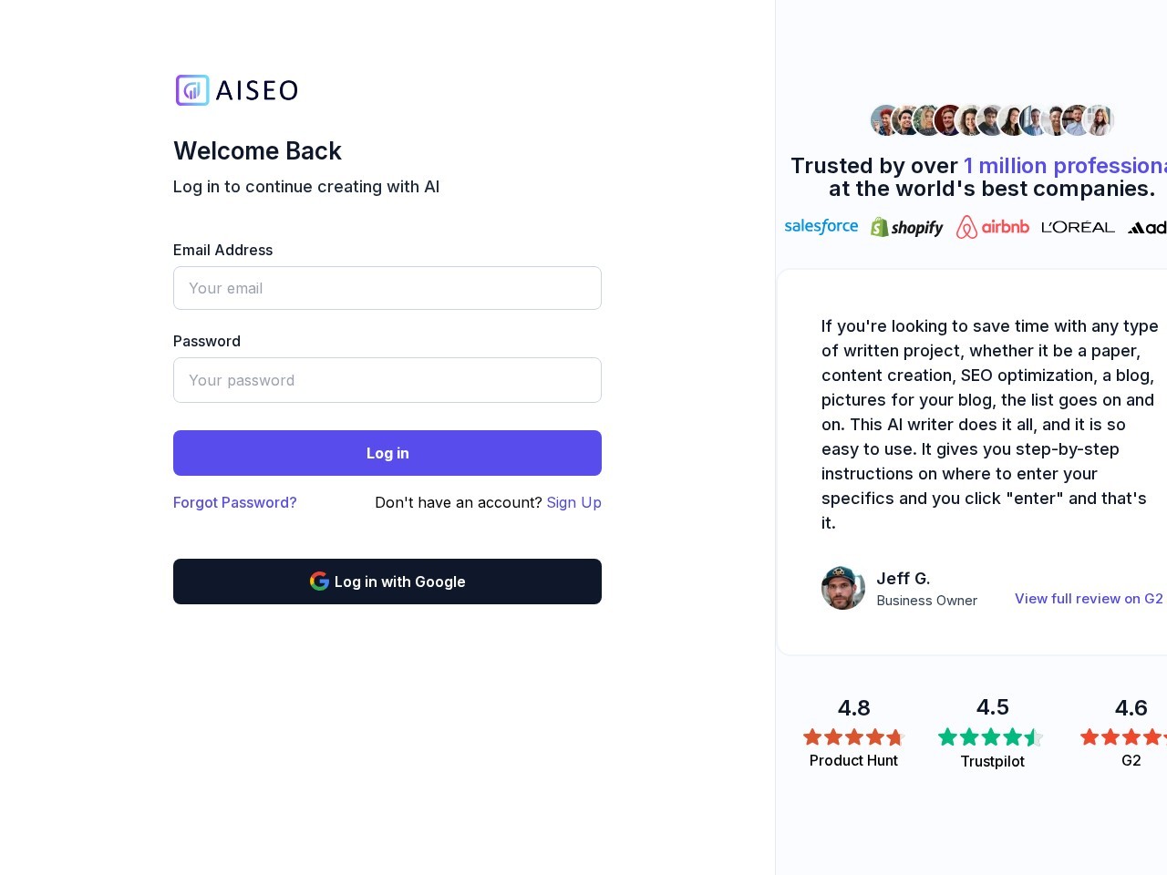Open the Forgot Password? link
The height and width of the screenshot is (875, 1167).
[x=235, y=502]
